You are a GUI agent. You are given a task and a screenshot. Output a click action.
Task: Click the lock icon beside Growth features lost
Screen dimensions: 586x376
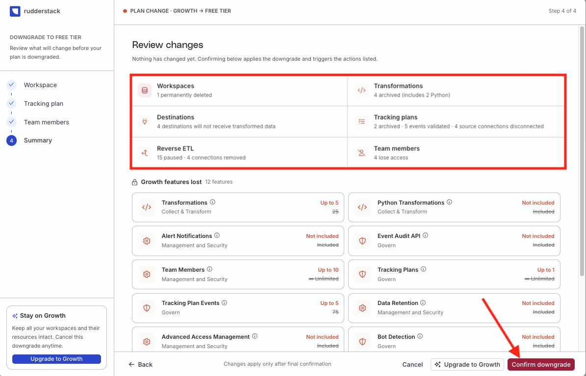tap(134, 183)
